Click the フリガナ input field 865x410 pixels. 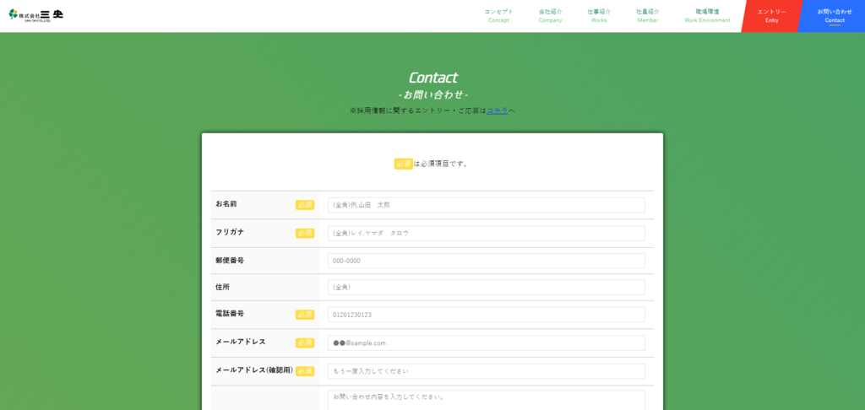tap(486, 233)
